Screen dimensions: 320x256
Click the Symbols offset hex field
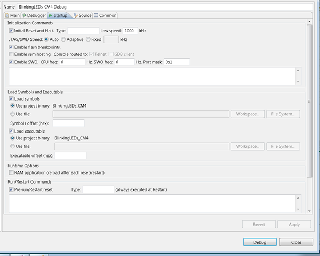[x=69, y=123]
